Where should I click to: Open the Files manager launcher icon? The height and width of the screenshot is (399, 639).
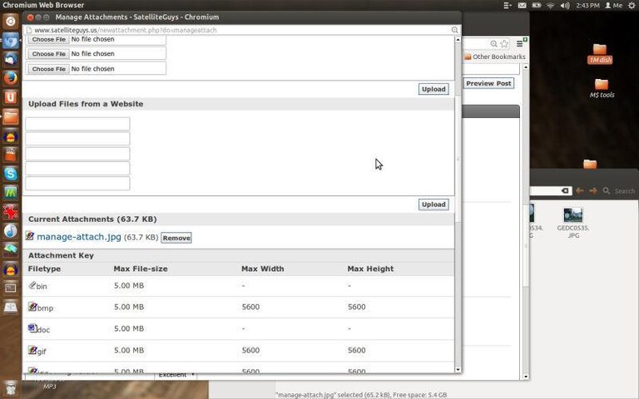(11, 117)
